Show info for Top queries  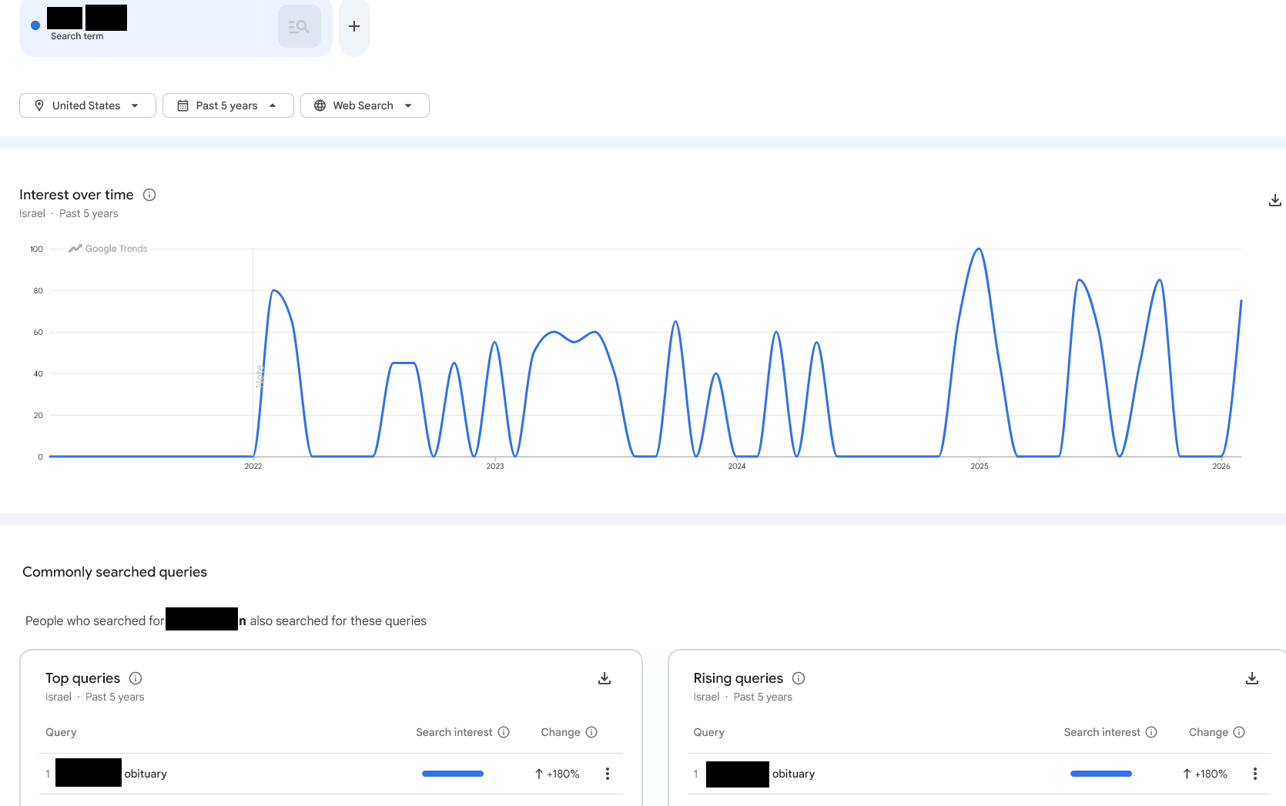pos(136,678)
